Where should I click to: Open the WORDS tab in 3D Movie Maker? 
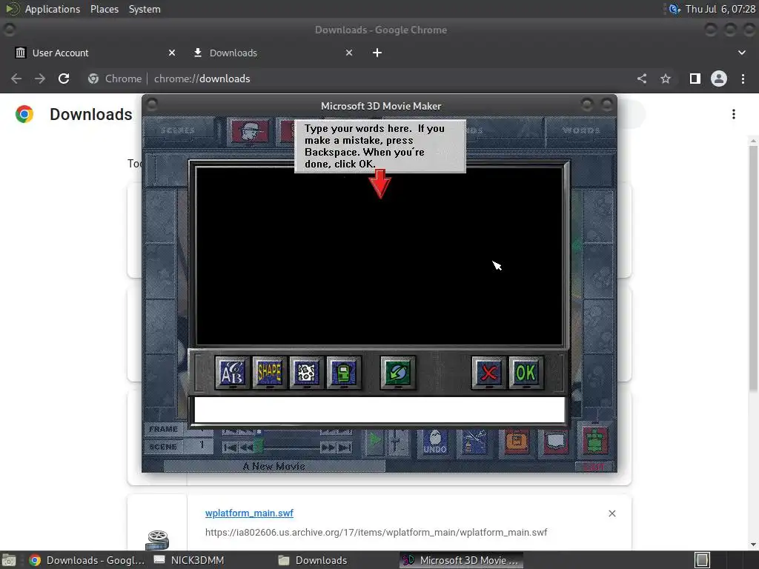[x=580, y=130]
